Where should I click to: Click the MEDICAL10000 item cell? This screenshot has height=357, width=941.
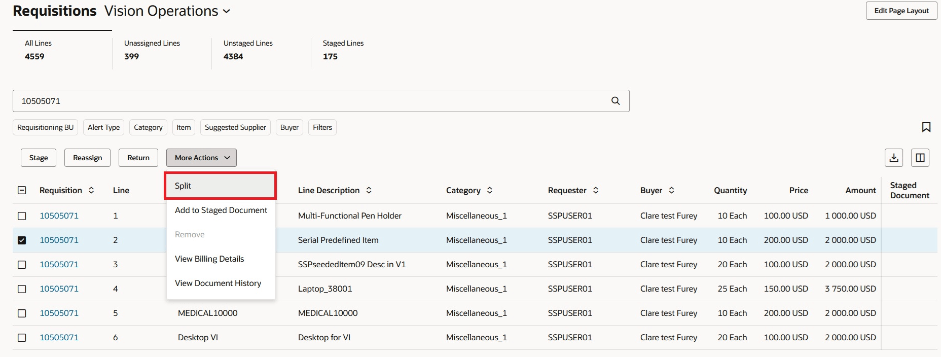[x=207, y=313]
